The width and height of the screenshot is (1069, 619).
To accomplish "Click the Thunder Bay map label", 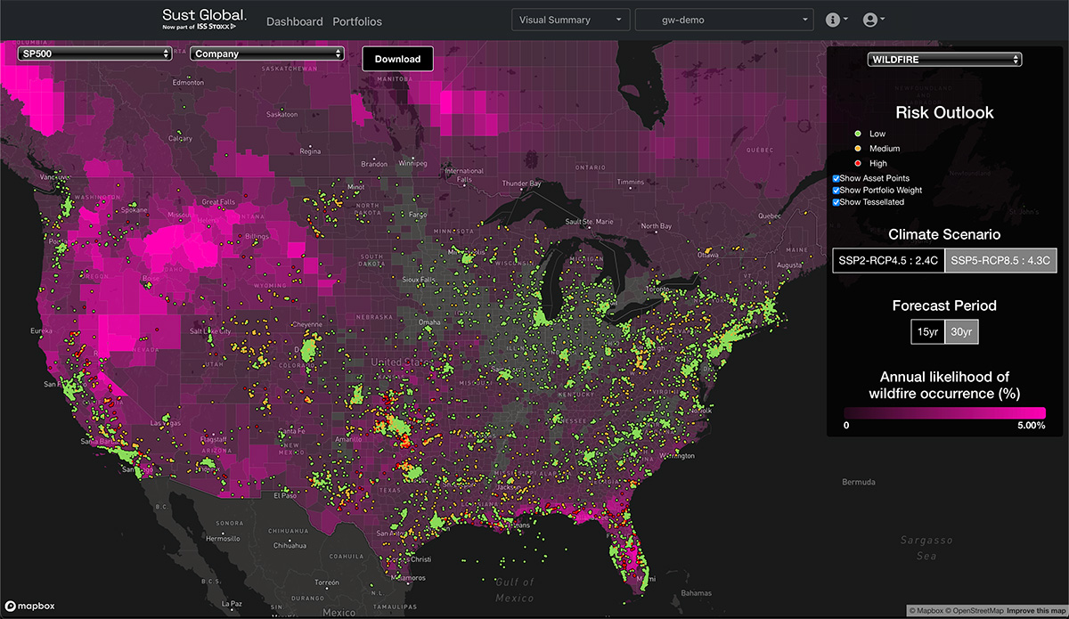I will click(x=521, y=183).
